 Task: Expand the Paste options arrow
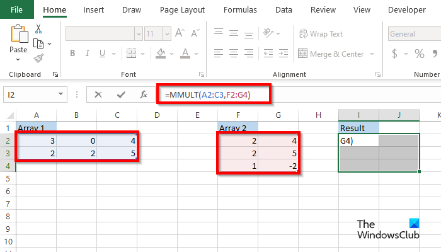pyautogui.click(x=18, y=59)
